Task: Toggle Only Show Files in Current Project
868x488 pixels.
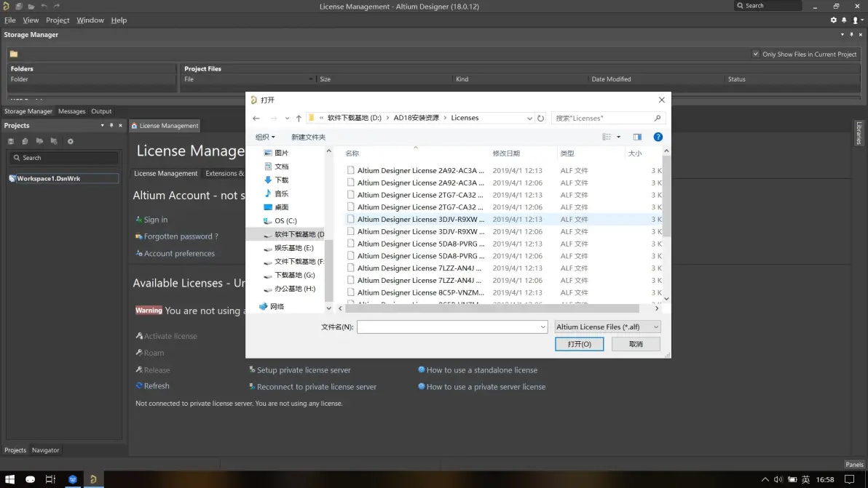Action: coord(756,54)
